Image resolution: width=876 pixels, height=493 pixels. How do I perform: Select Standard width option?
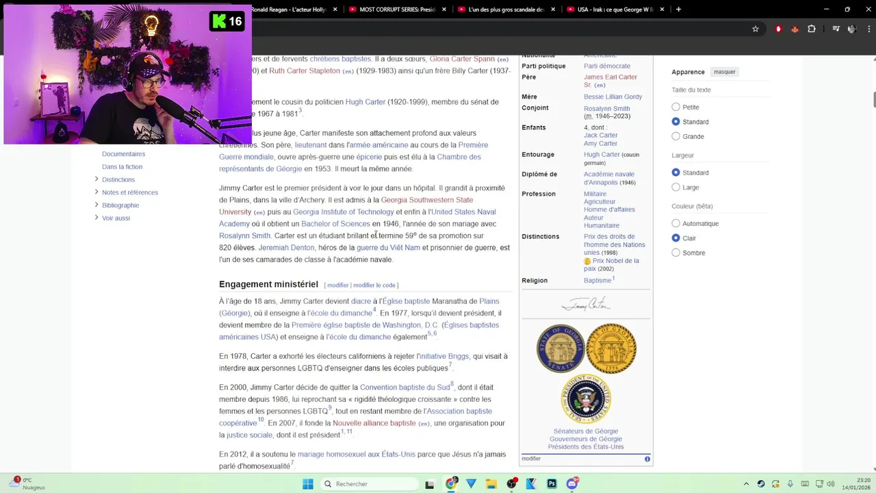[676, 173]
